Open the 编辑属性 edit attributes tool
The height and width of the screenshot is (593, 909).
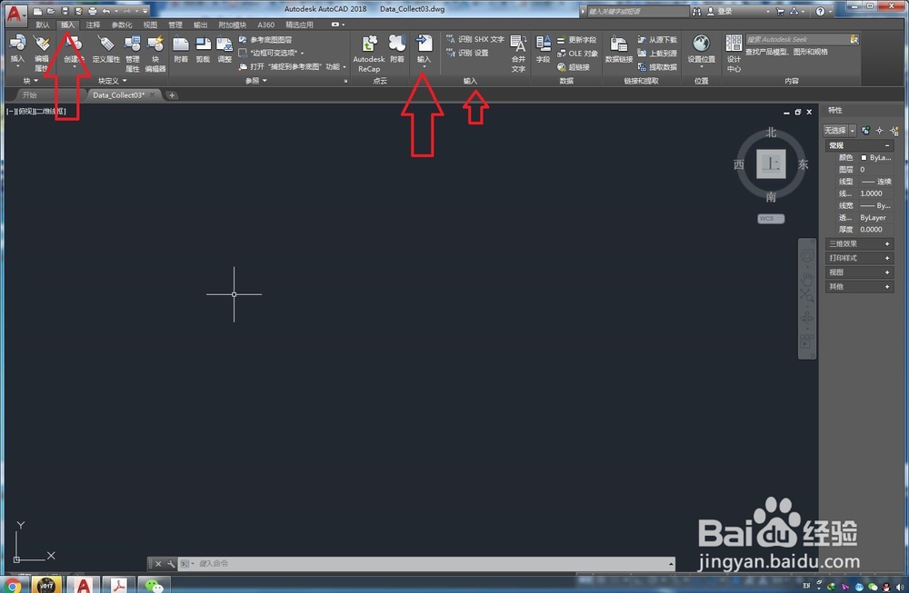(41, 52)
